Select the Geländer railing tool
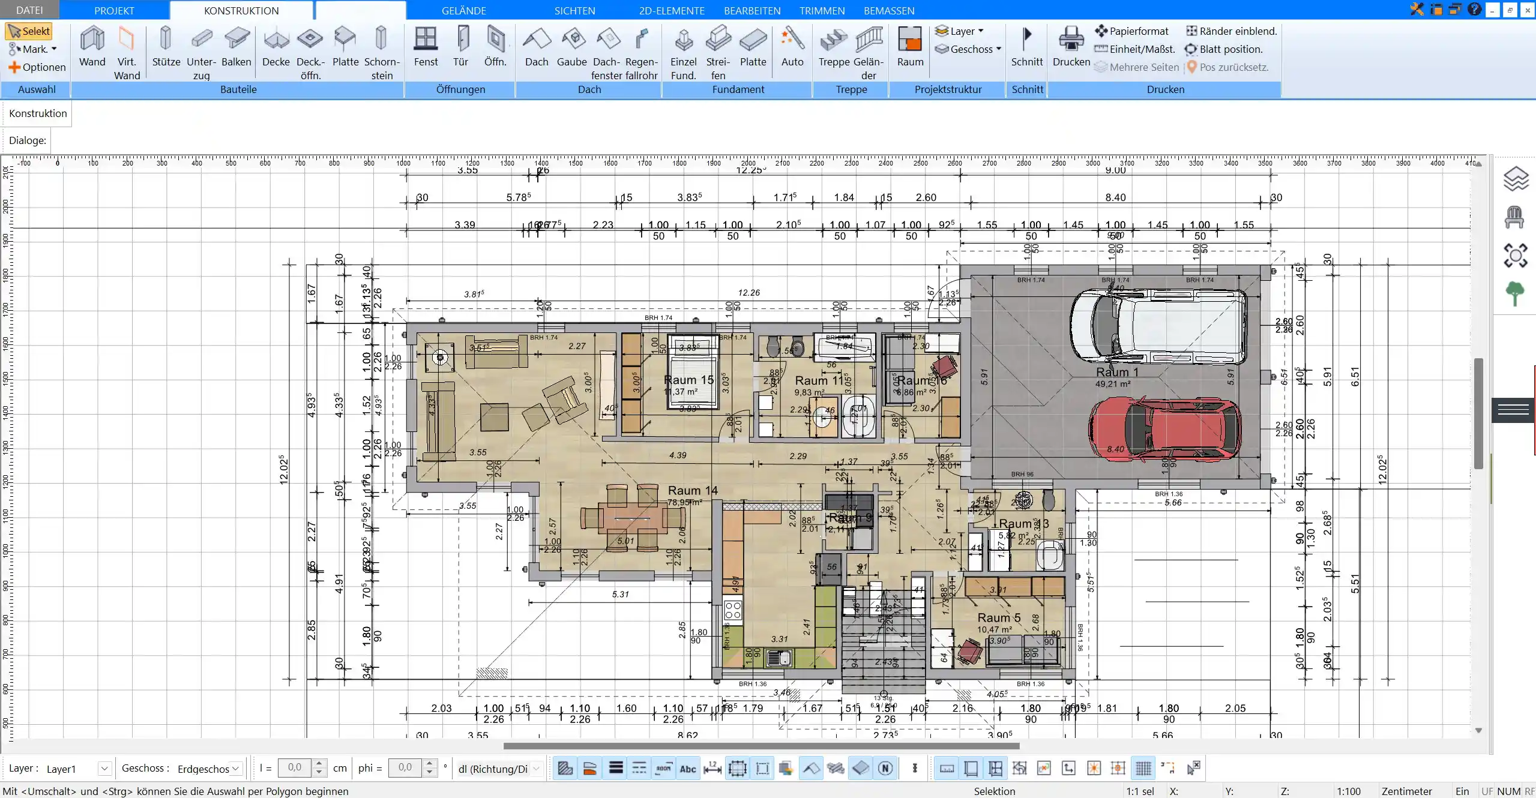This screenshot has height=798, width=1536. [869, 53]
